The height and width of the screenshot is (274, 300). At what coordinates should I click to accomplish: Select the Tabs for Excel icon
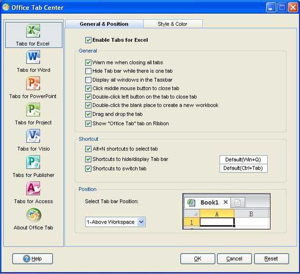point(33,30)
